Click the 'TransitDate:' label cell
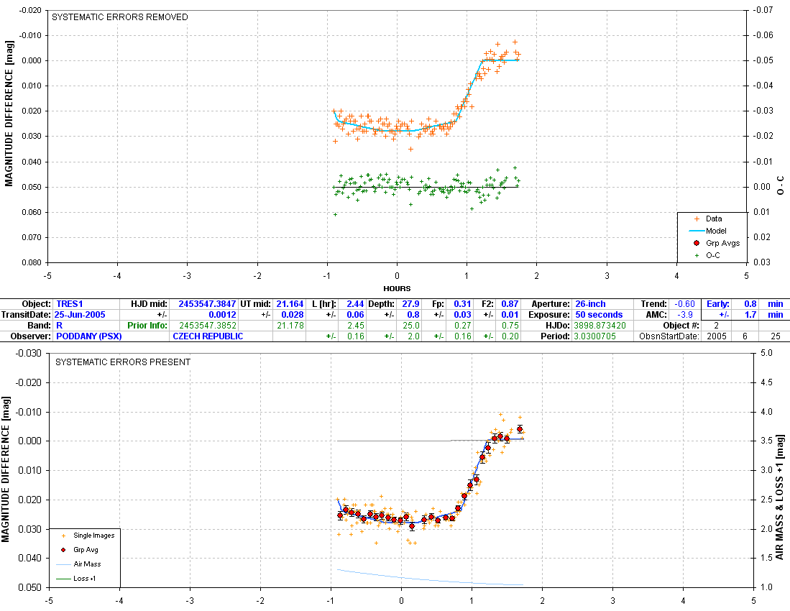The image size is (790, 611). coord(26,315)
